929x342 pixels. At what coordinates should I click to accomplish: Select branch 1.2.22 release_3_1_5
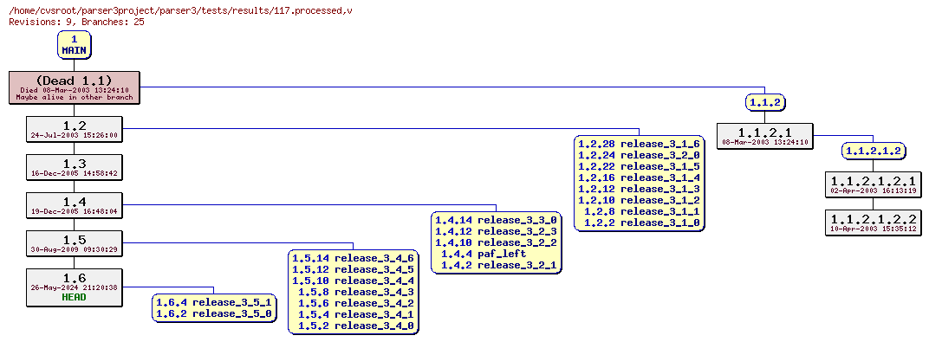point(639,166)
